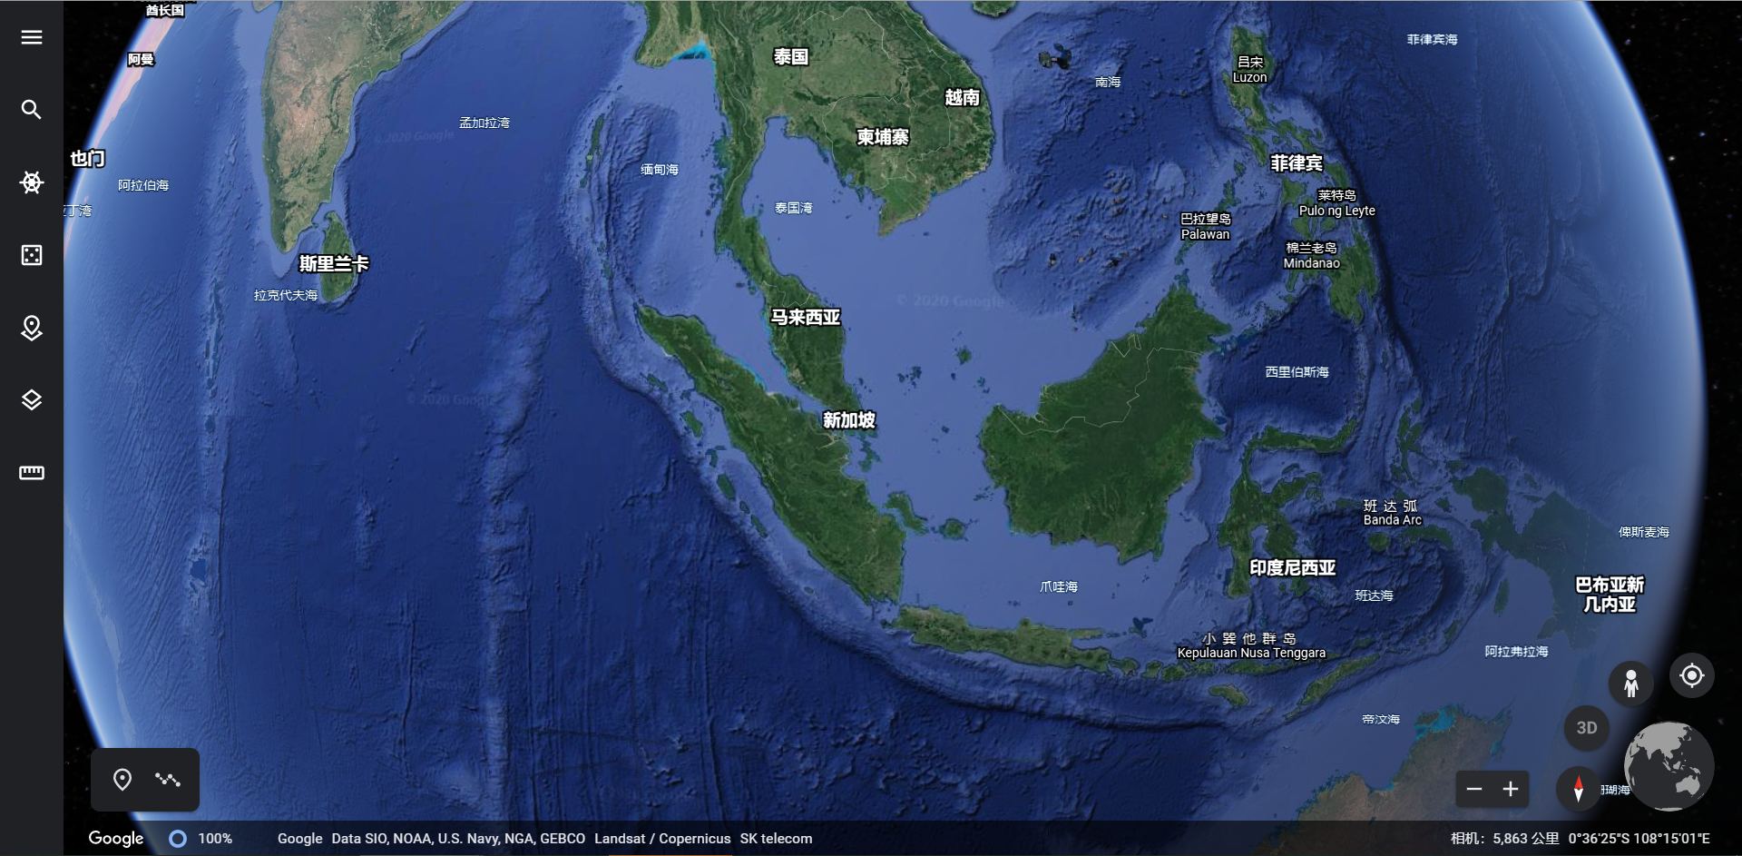Click the 马来西亚 map label
The width and height of the screenshot is (1742, 856).
coord(806,317)
